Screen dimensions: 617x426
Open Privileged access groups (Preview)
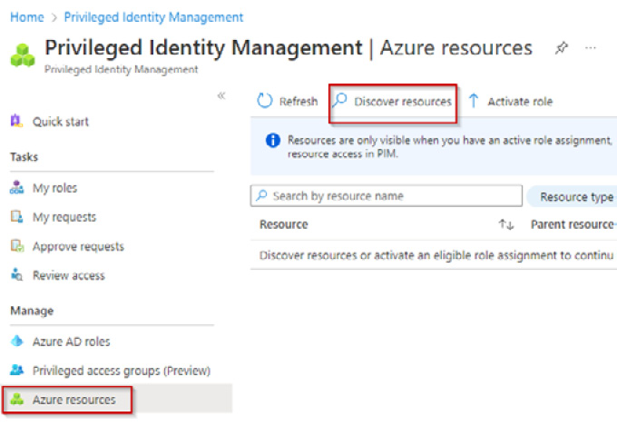point(112,371)
